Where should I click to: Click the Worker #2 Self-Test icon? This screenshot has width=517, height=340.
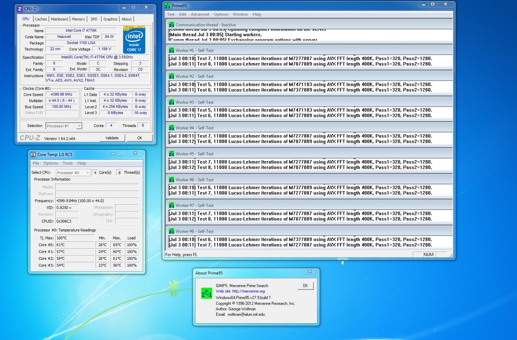click(171, 76)
